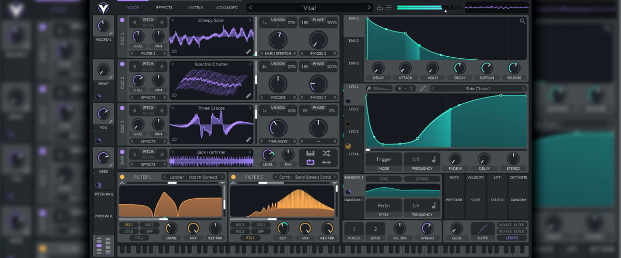Click the LFO 3 orange modulation dot
Viewport: 621px width, 258px height.
pos(348,146)
